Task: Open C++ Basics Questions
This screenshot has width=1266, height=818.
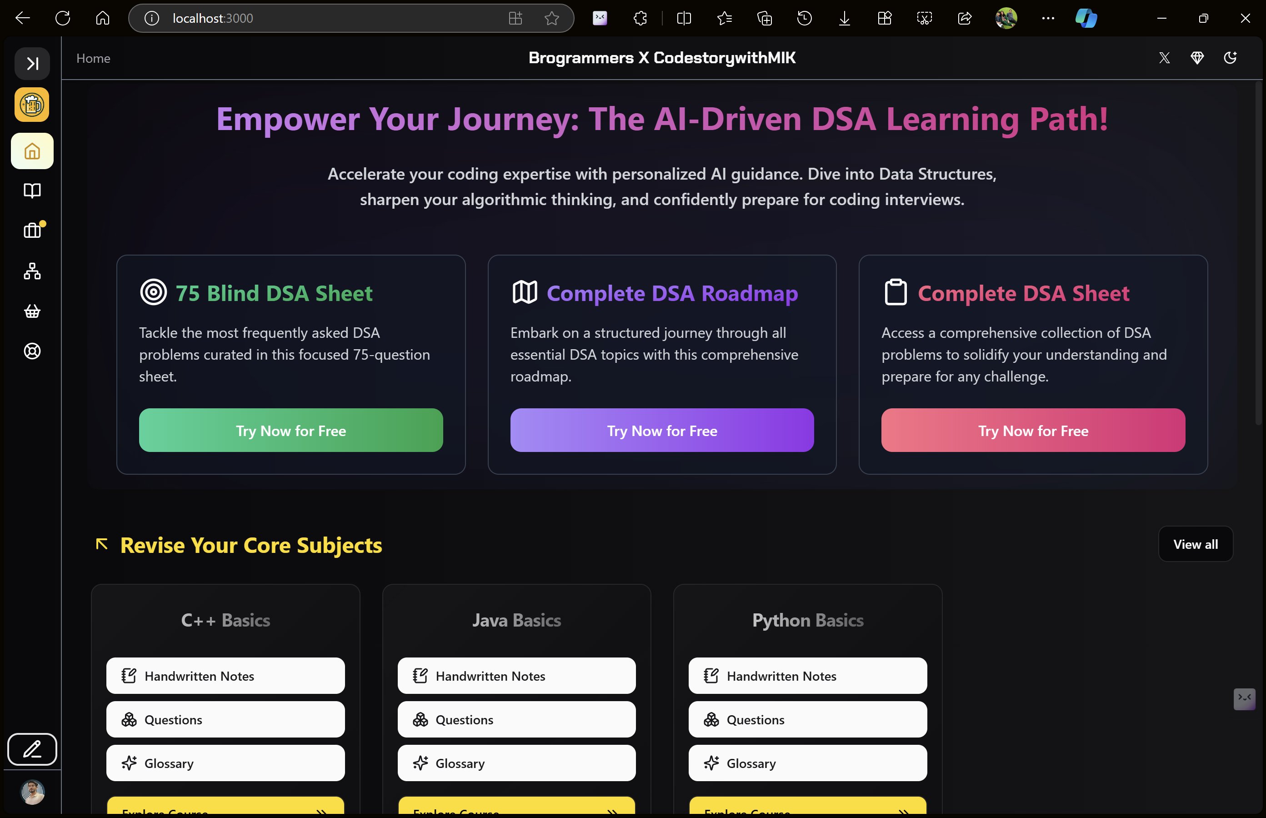Action: (225, 719)
